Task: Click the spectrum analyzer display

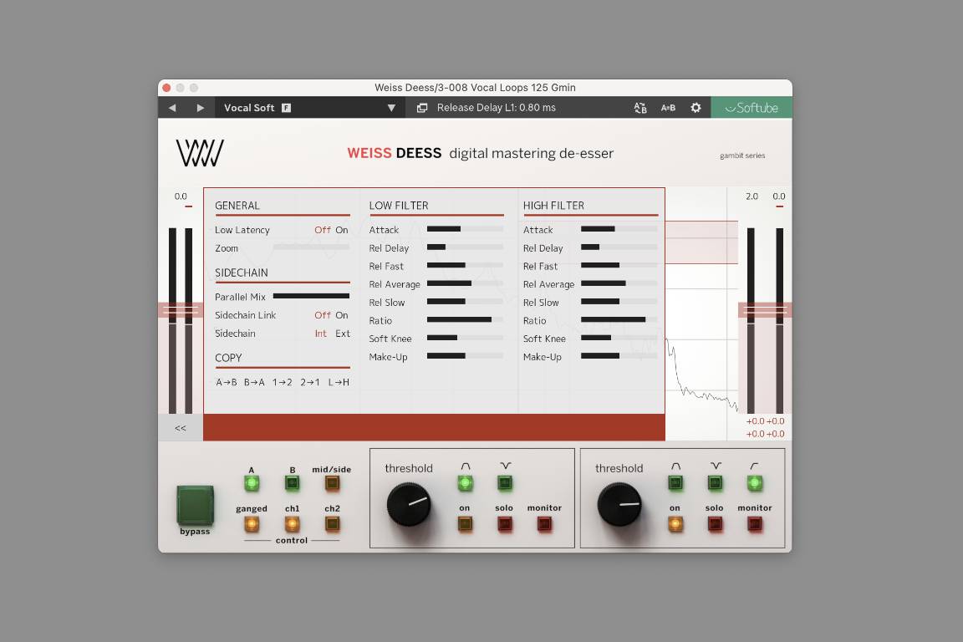Action: coord(701,313)
